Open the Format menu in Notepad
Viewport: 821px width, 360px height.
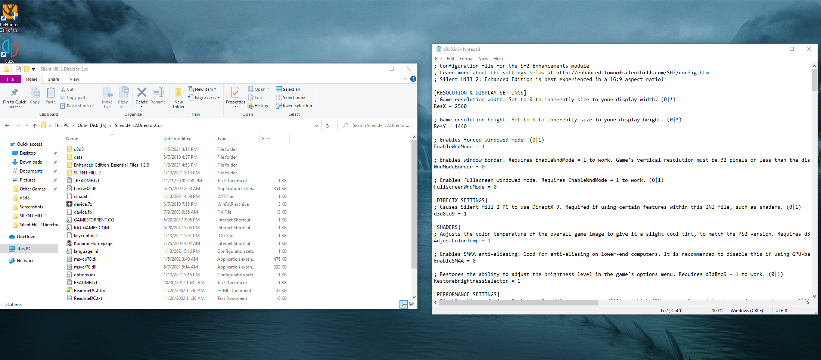pos(466,59)
